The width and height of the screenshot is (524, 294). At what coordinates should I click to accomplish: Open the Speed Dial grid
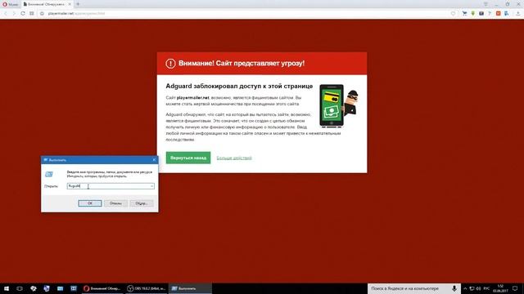pos(31,13)
